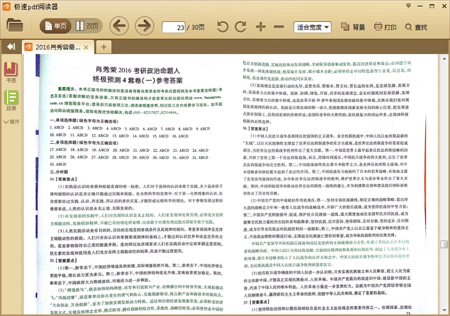Zoom out with the minus icon
The image size is (450, 316).
coord(278,28)
